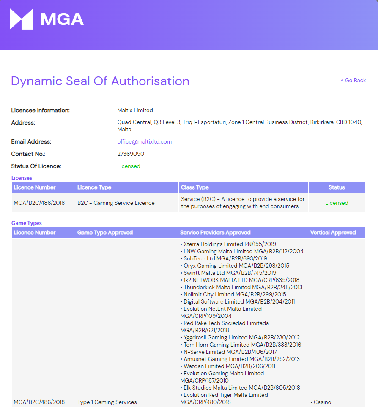Select the Licence Number header in Licenses table
This screenshot has width=378, height=407.
43,187
